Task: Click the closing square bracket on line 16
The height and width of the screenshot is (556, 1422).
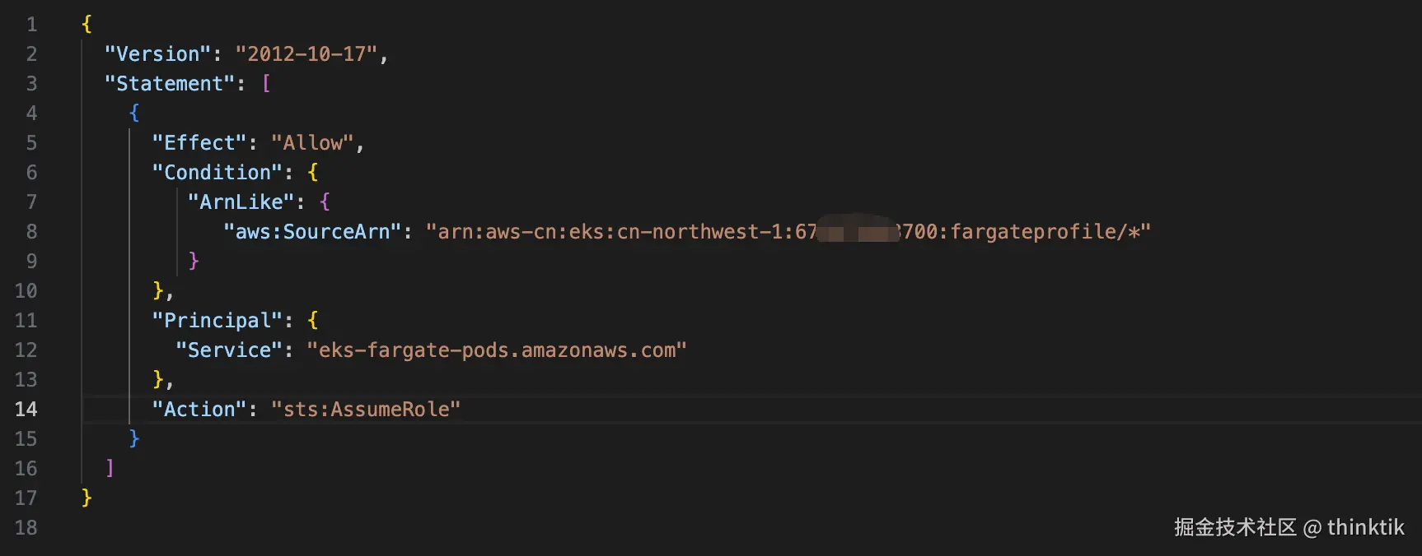Action: (110, 468)
